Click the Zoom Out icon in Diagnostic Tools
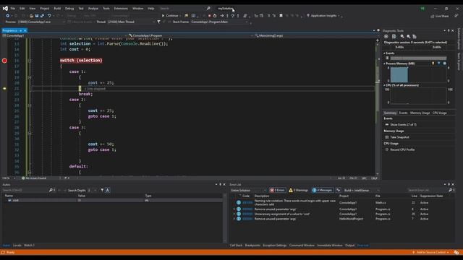 (x=408, y=36)
